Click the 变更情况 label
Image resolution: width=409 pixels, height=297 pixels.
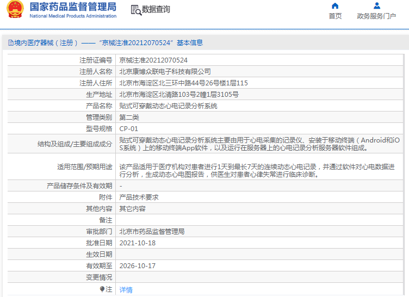point(99,277)
